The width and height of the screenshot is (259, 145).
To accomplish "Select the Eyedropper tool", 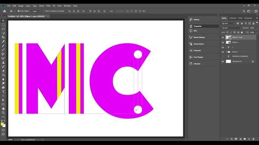I will (3, 41).
